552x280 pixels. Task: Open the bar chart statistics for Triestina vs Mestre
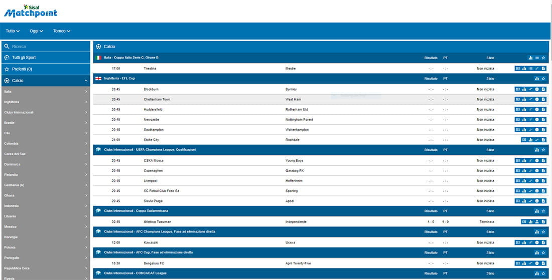coord(524,69)
